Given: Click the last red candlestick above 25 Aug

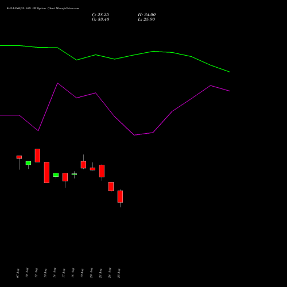Looking at the screenshot, I should coord(120,196).
